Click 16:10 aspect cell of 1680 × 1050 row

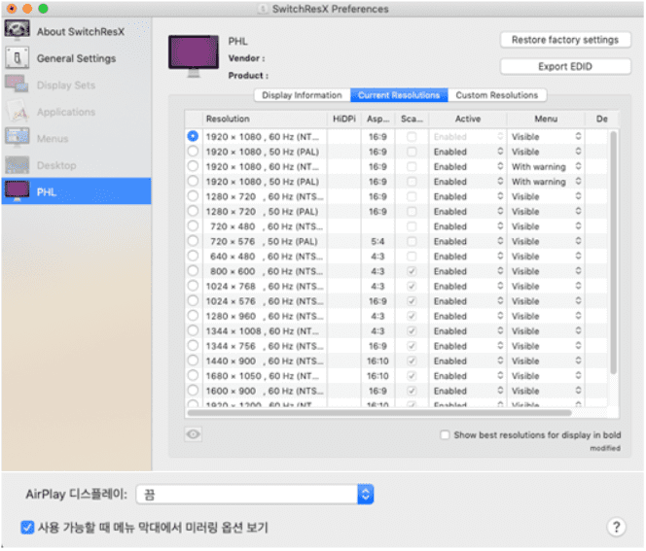pyautogui.click(x=377, y=376)
